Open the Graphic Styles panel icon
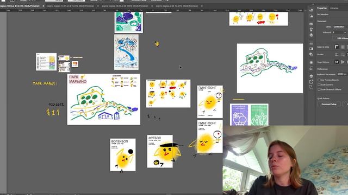348x195 pixels. [x=311, y=68]
